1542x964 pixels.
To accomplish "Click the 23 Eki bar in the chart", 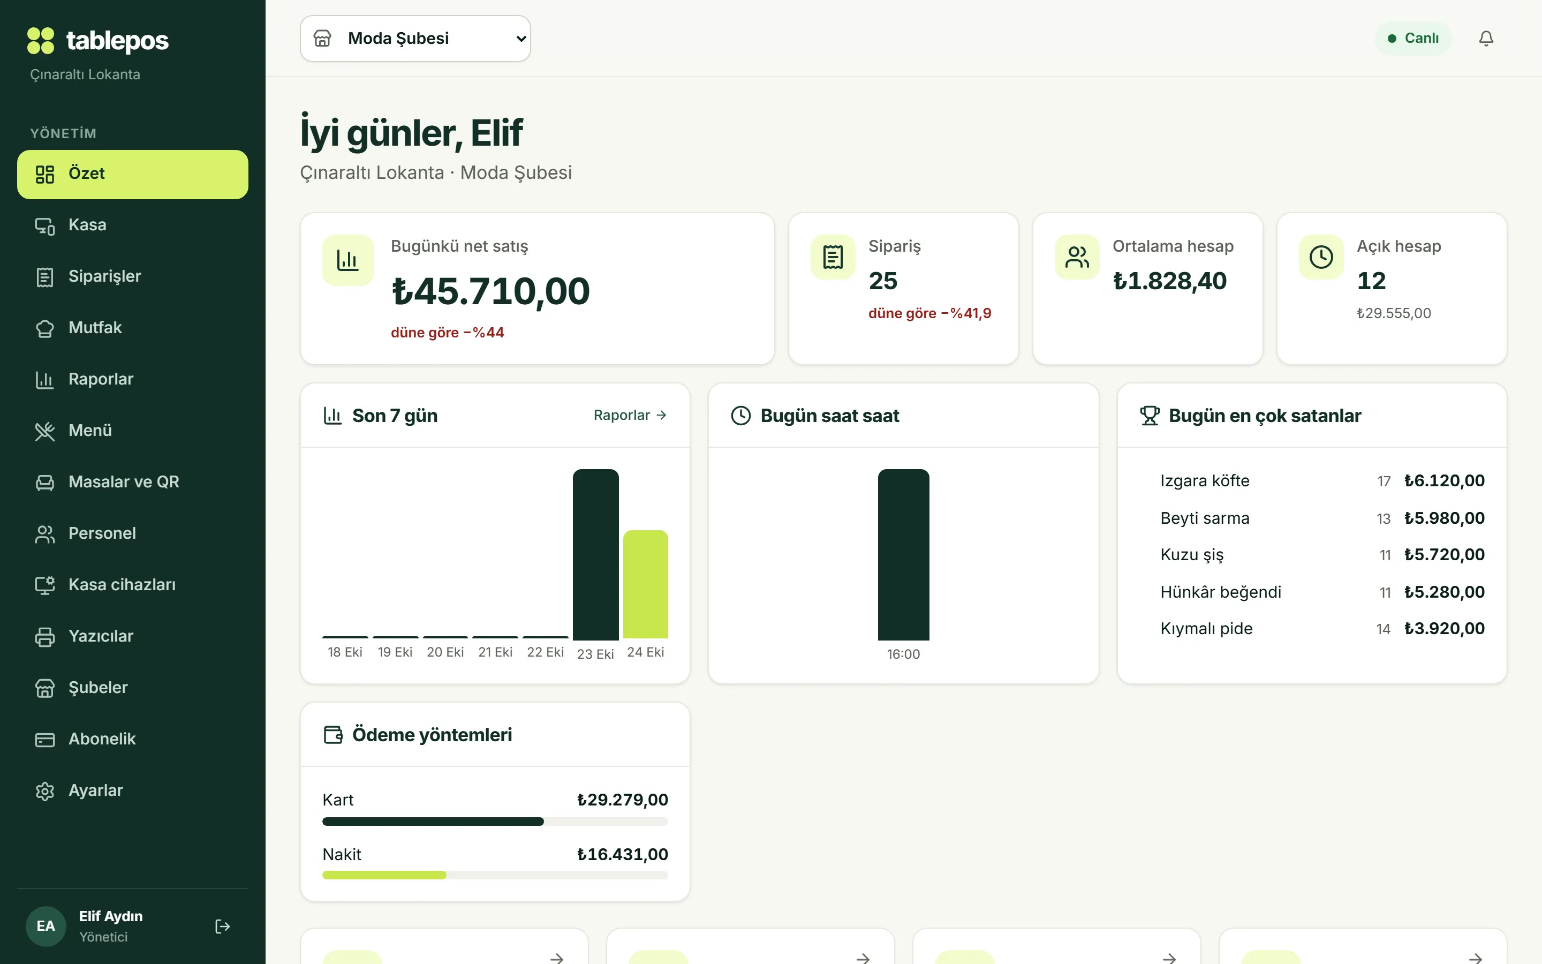I will click(595, 554).
